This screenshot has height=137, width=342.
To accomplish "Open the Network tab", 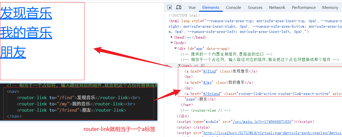I will [x=277, y=7].
